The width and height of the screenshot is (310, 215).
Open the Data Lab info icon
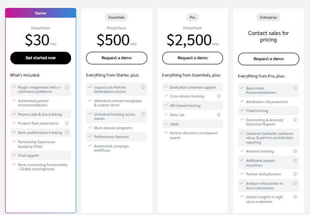click(x=219, y=115)
